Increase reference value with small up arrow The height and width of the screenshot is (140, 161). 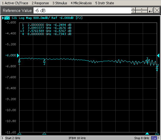click(133, 9)
